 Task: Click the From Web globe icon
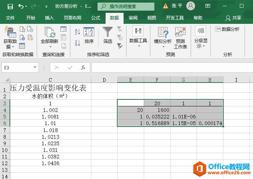[22, 38]
